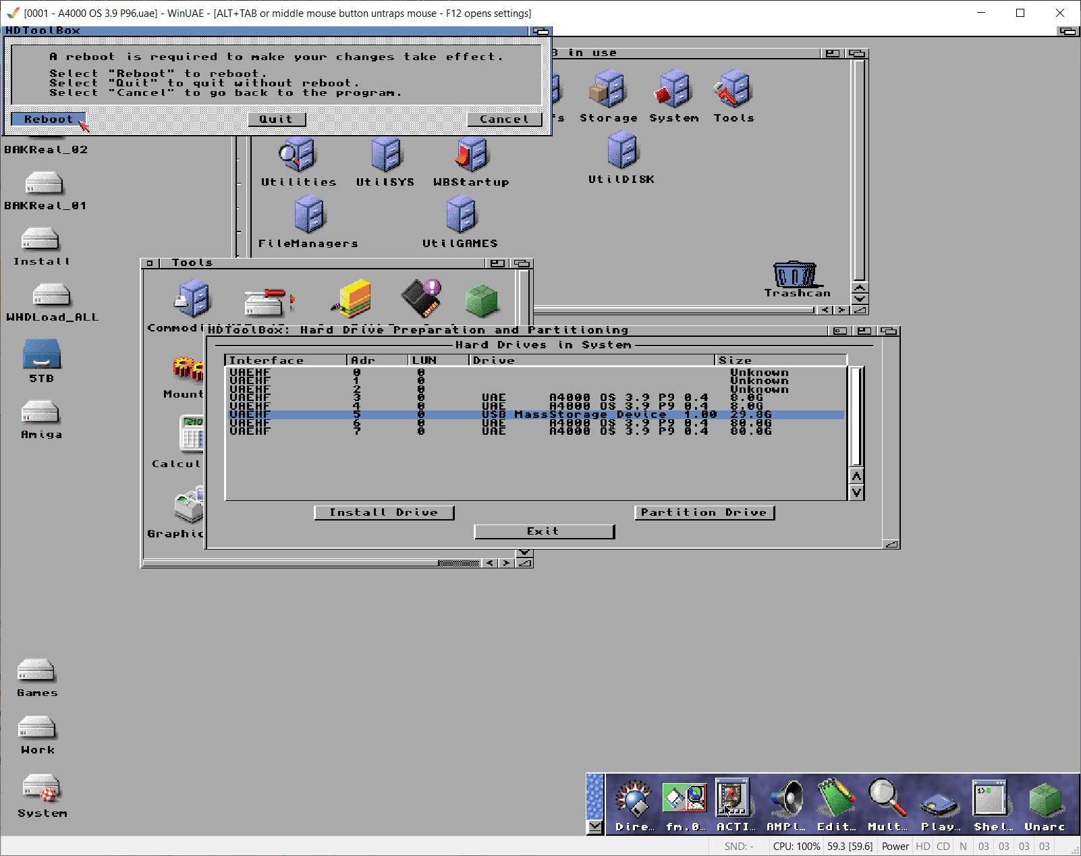The image size is (1081, 856).
Task: Click the green cube icon in Tools window
Action: 482,300
